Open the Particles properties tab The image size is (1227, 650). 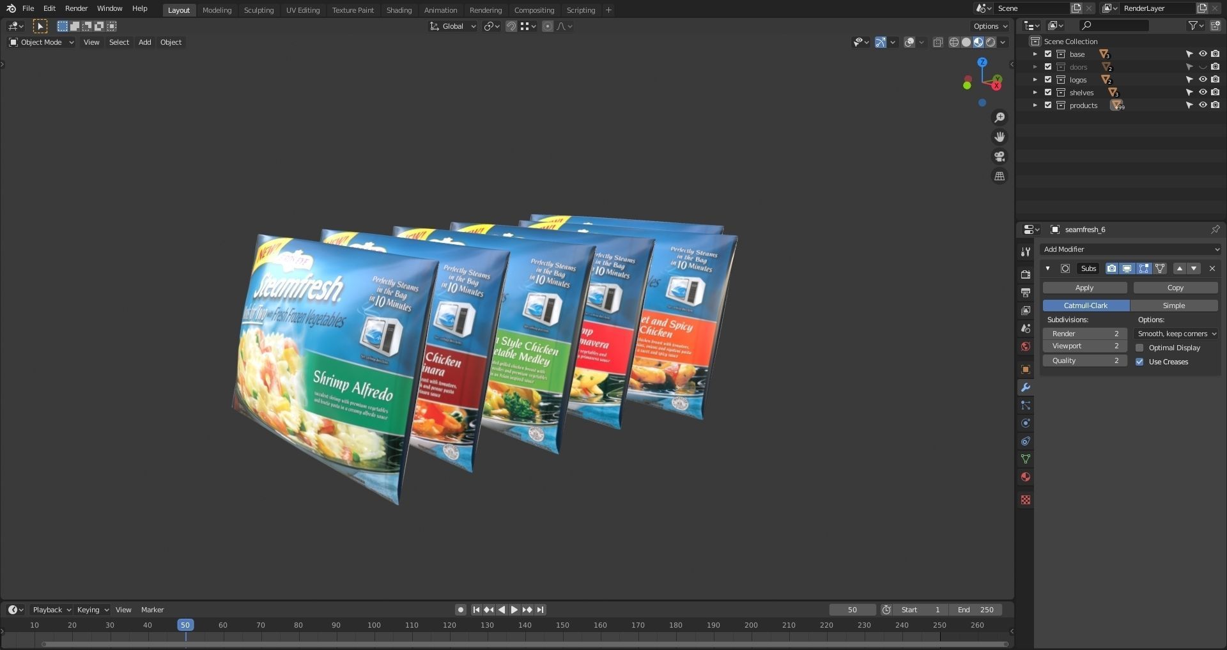[x=1026, y=405]
